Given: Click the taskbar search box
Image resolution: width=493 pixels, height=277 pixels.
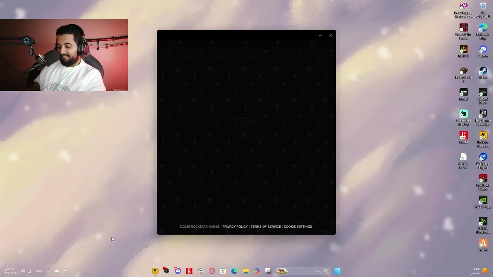Looking at the screenshot, I should (x=302, y=271).
